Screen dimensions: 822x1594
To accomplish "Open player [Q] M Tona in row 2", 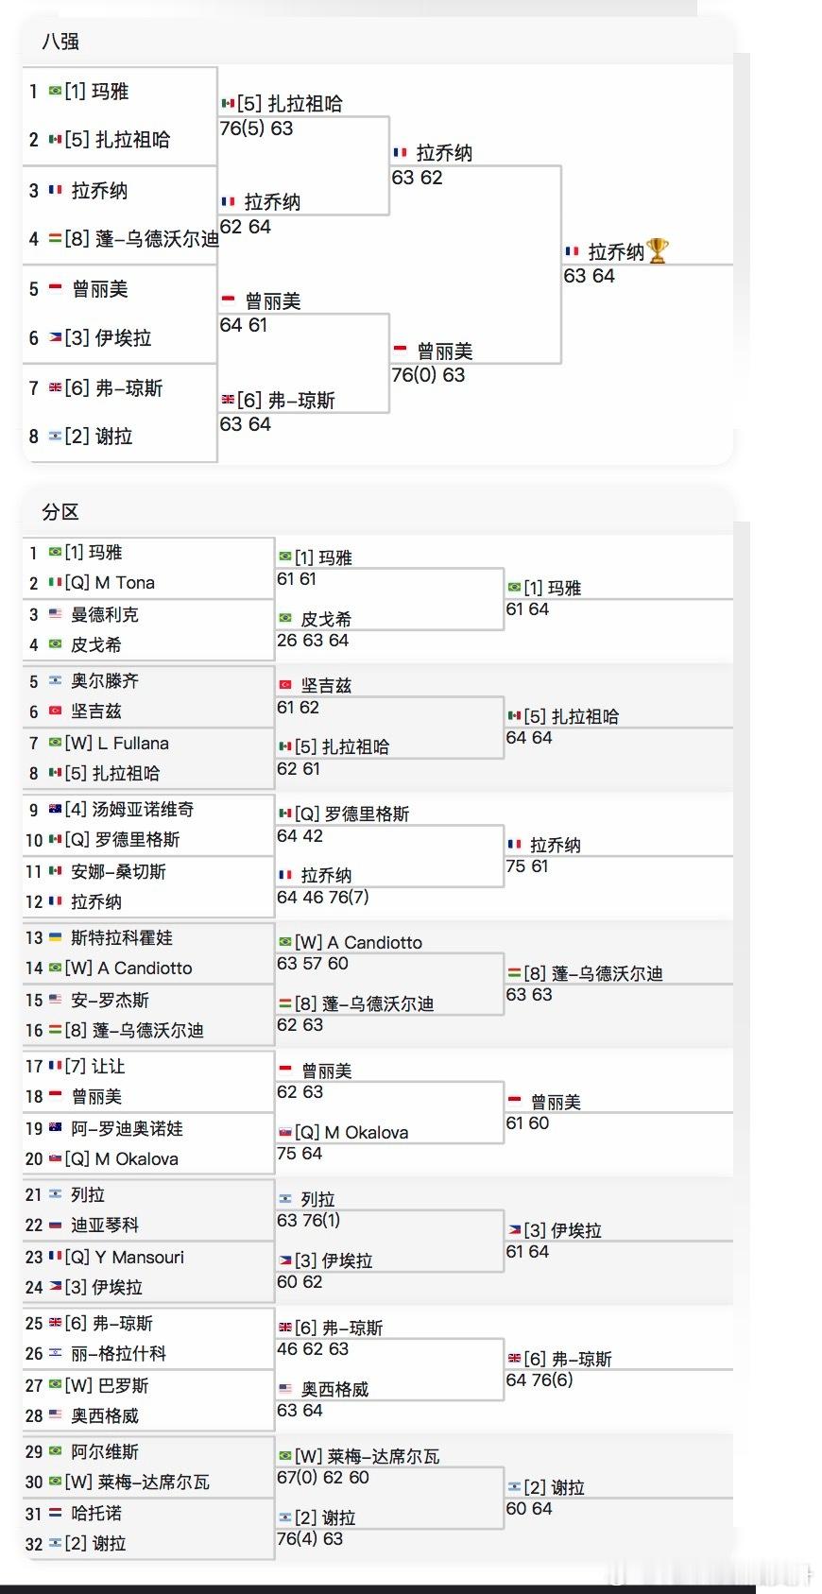I will tap(110, 583).
